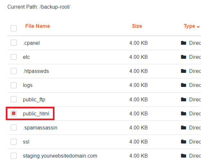Click the folder icon in the .spamassassin row
Screen dimensions: 201x163
tap(183, 128)
